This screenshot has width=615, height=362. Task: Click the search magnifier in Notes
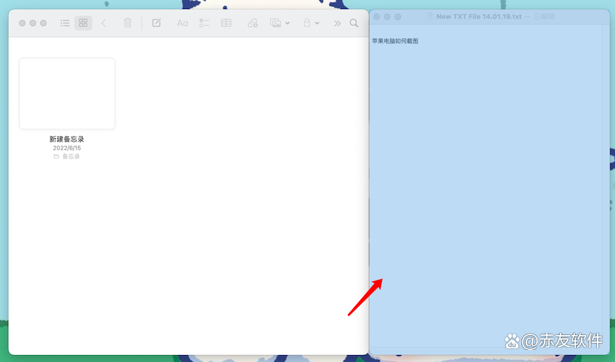point(354,23)
